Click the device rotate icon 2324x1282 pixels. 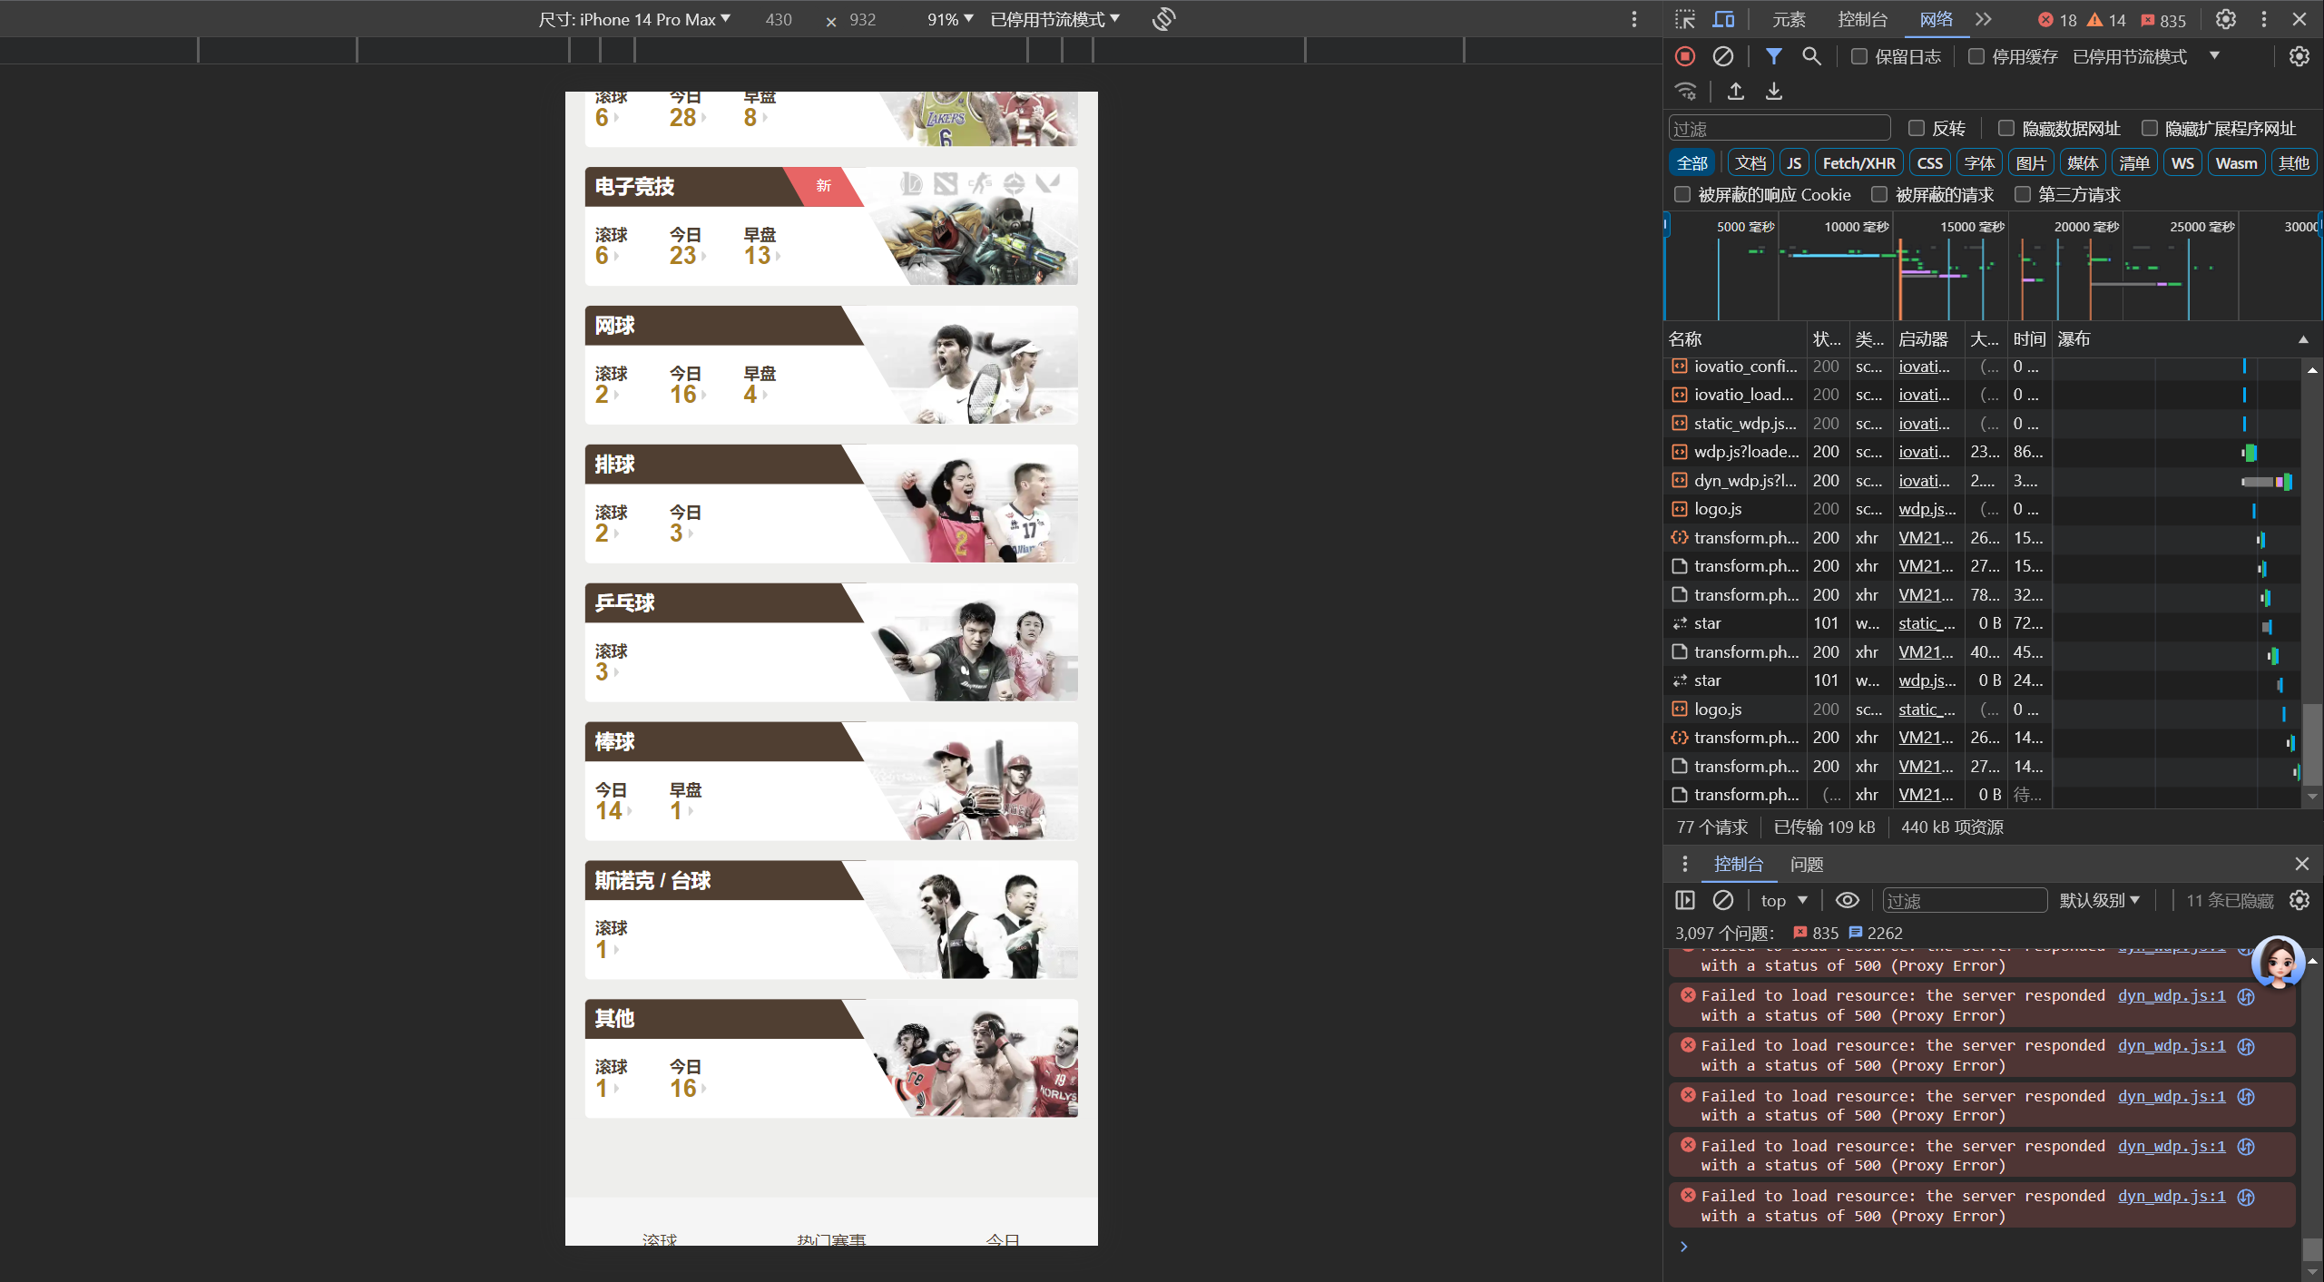(1163, 19)
